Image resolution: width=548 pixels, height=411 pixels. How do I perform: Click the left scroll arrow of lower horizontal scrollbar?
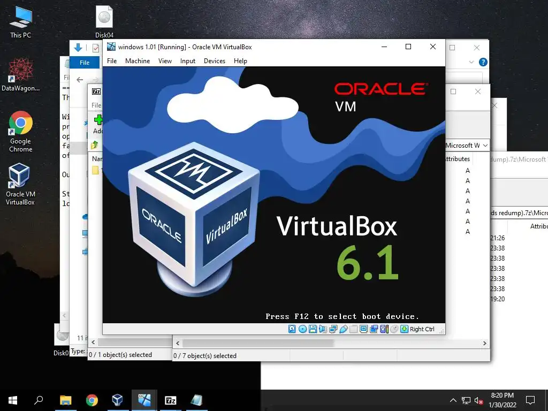coord(178,343)
